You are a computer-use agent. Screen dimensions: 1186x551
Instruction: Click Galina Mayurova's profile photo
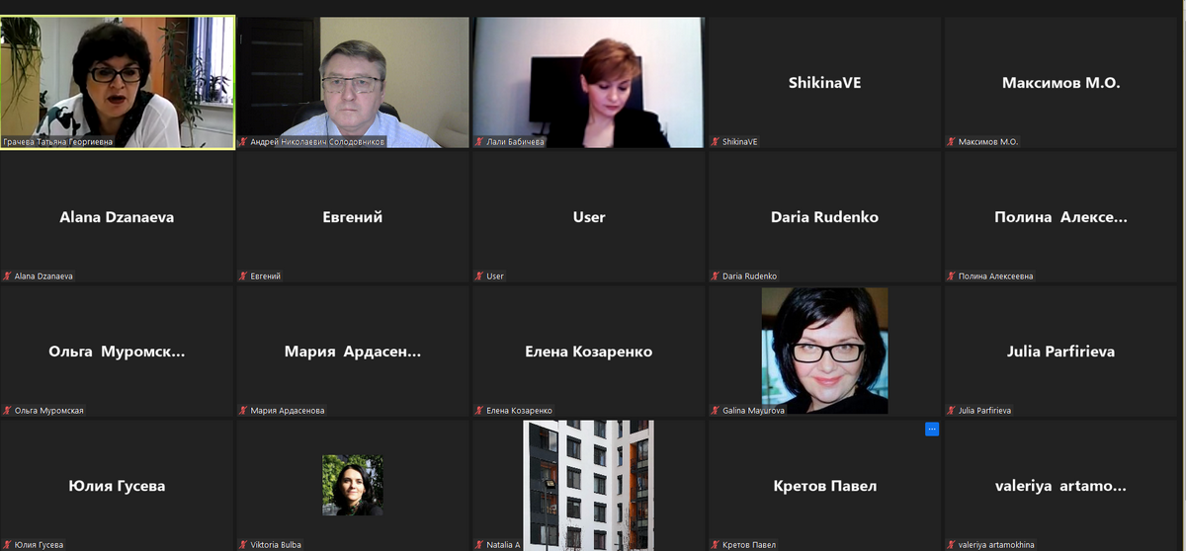[824, 351]
